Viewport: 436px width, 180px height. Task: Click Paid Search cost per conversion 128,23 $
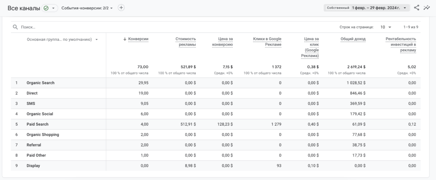coord(225,124)
